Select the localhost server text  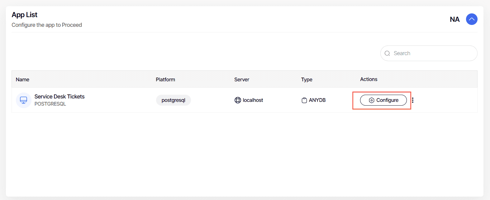pos(253,100)
